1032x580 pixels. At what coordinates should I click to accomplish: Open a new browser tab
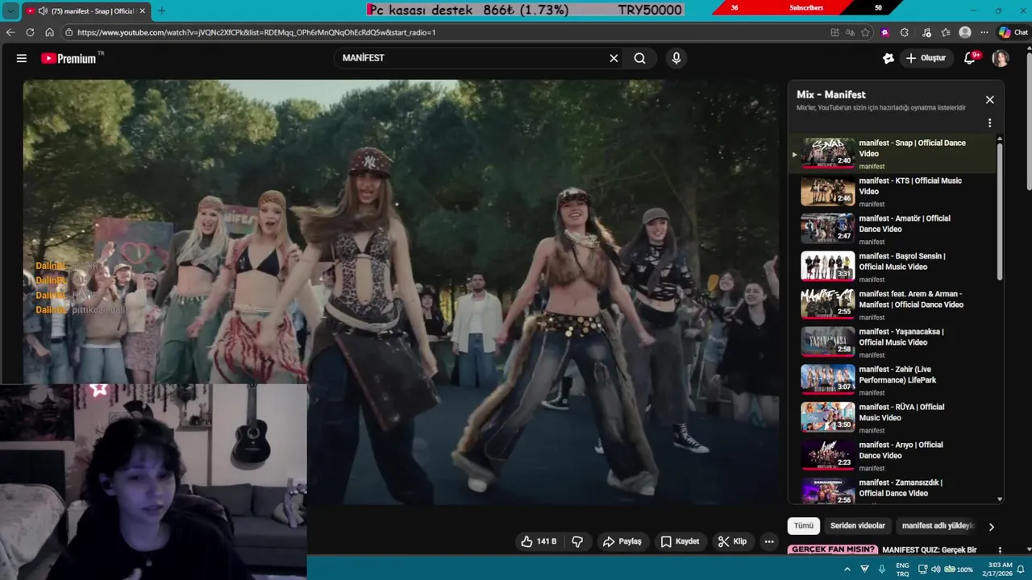click(161, 10)
